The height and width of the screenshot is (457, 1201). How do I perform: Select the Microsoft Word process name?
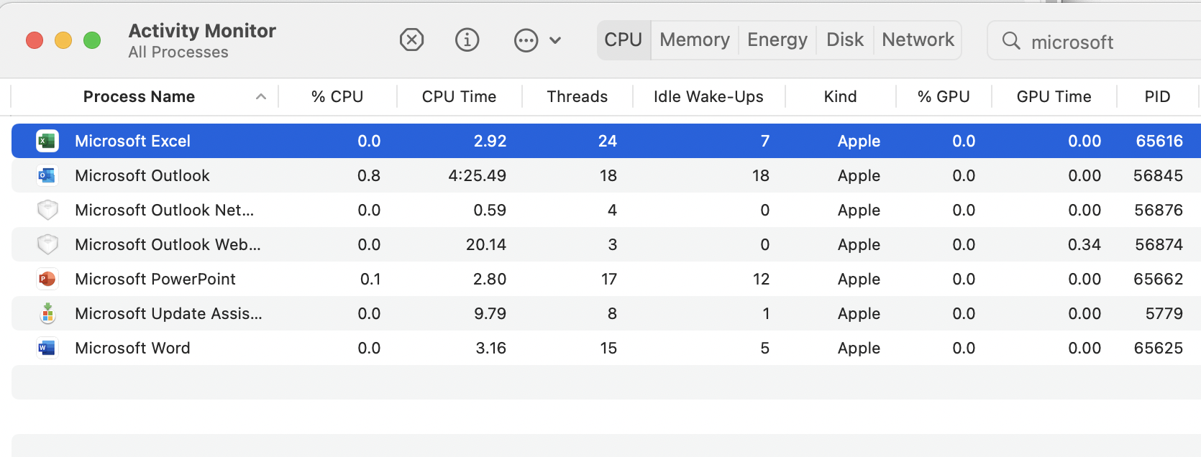[x=133, y=348]
